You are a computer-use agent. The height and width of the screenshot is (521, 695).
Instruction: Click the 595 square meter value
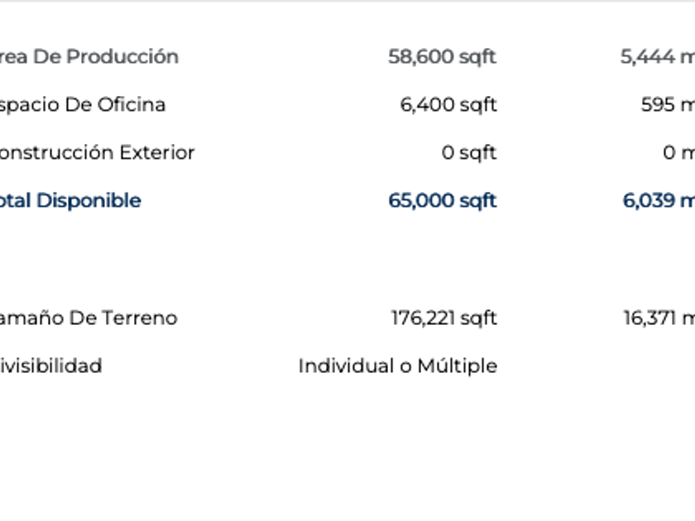(667, 104)
